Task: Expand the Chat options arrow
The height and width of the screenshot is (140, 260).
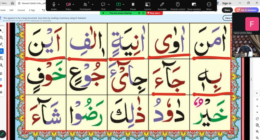Action: tap(109, 4)
